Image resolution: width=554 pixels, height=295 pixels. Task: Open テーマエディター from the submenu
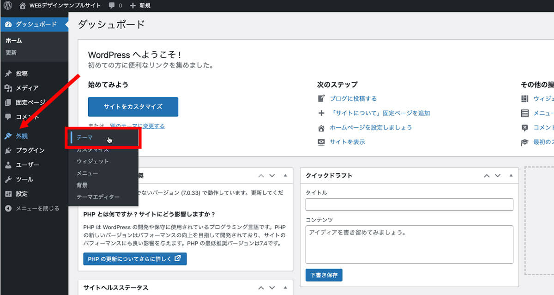(98, 197)
